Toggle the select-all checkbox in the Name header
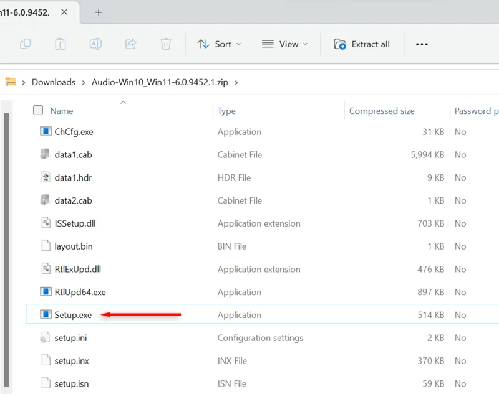Screen dimensions: 499x394 (37, 110)
